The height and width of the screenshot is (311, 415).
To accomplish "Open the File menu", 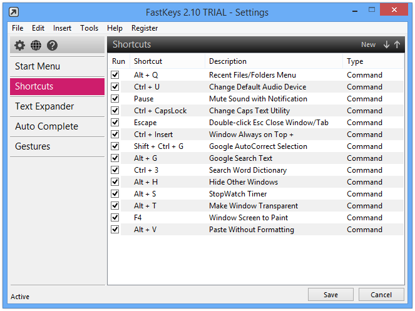I will point(18,28).
